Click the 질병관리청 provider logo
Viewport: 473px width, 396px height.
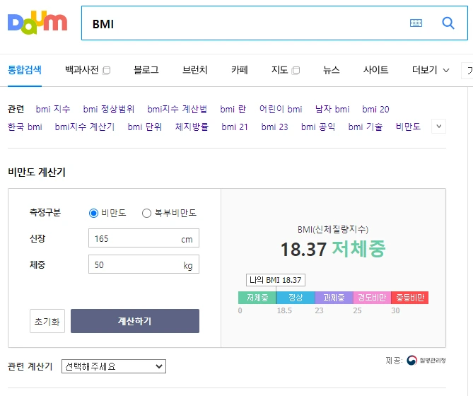click(x=426, y=360)
